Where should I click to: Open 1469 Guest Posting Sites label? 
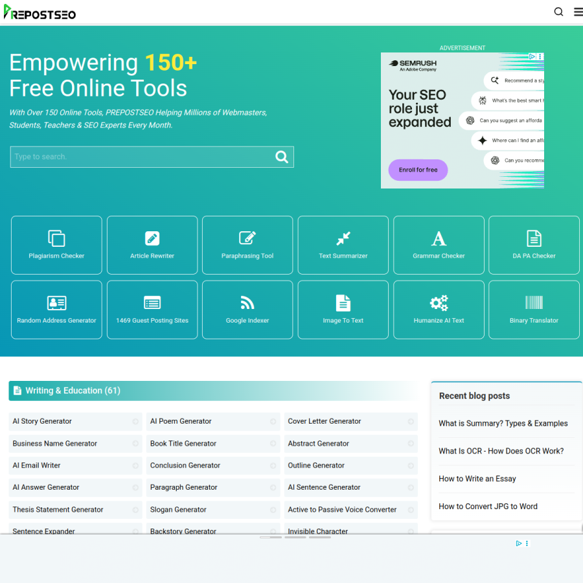(x=152, y=321)
